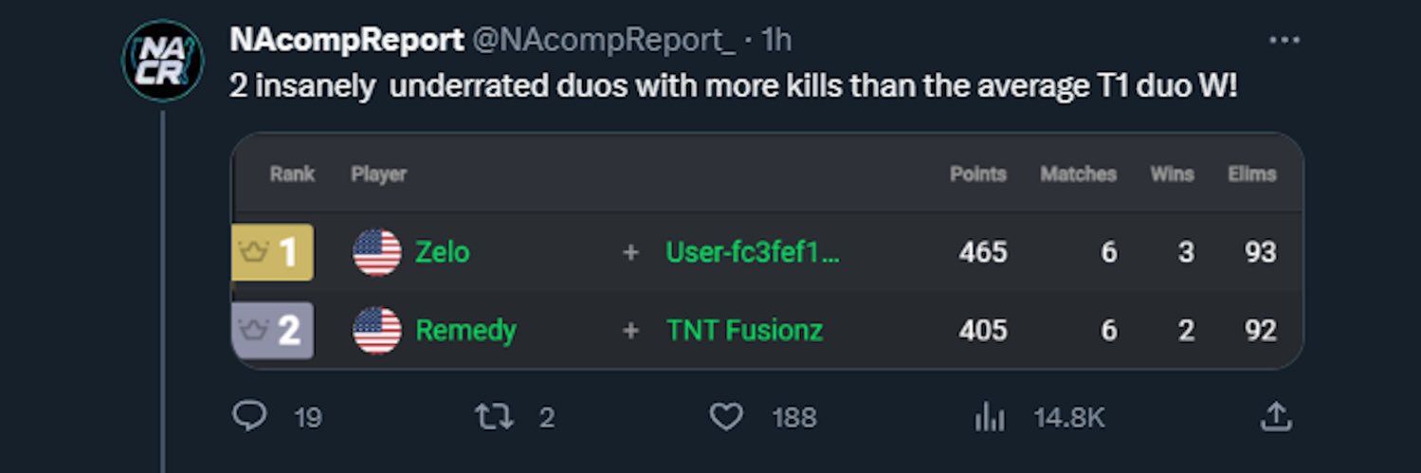1421x473 pixels.
Task: Click the NACR profile avatar
Action: (163, 61)
